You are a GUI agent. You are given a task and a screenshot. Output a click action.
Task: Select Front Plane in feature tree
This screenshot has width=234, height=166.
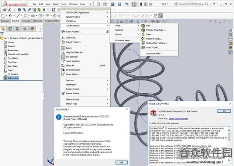11,58
